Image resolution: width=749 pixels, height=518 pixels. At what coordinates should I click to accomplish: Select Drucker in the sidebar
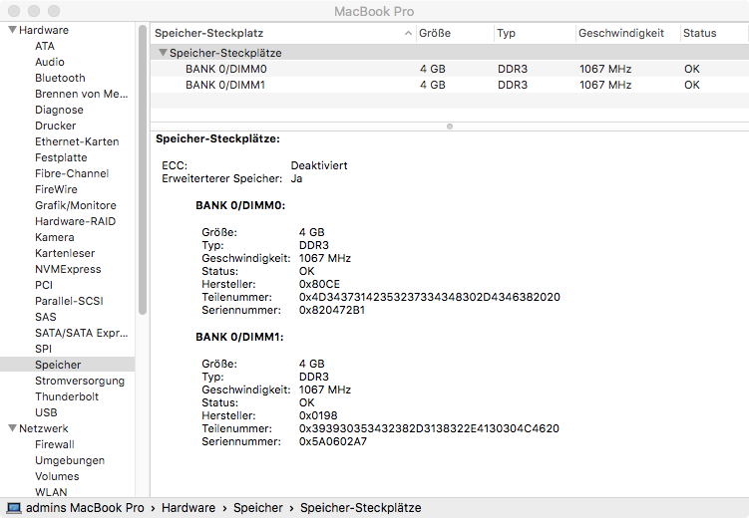(x=56, y=126)
